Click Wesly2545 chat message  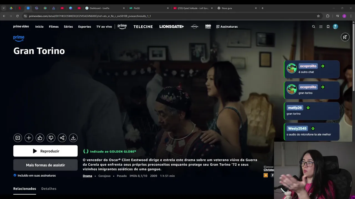point(312,132)
